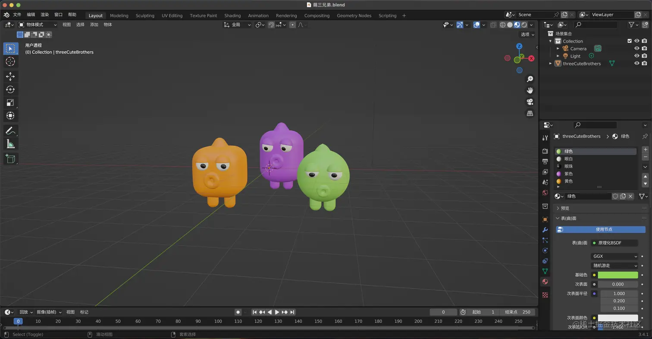Hide threeCuteBrothers in the viewport
Screen dimensions: 652x339
coord(637,63)
